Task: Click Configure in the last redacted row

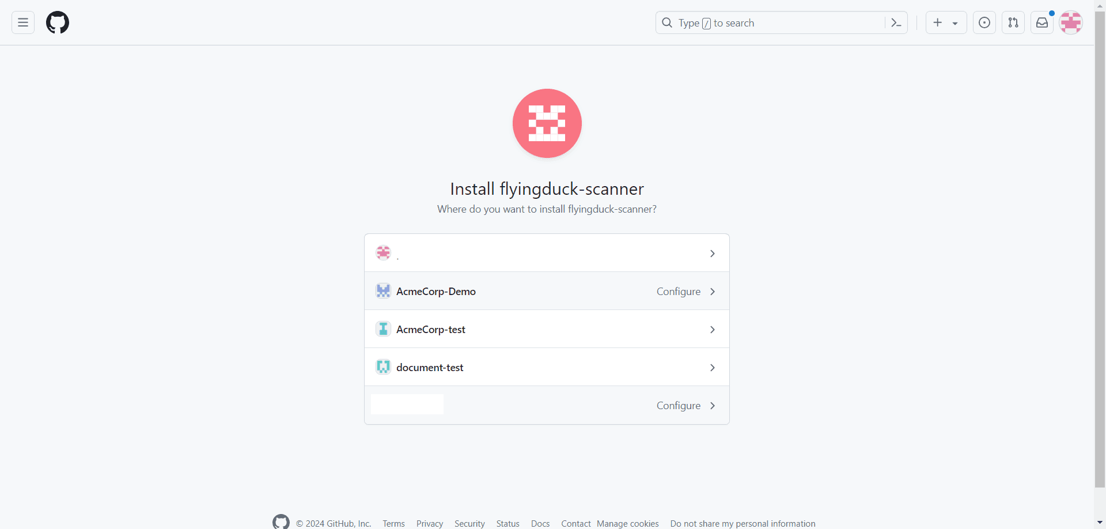Action: pyautogui.click(x=679, y=406)
